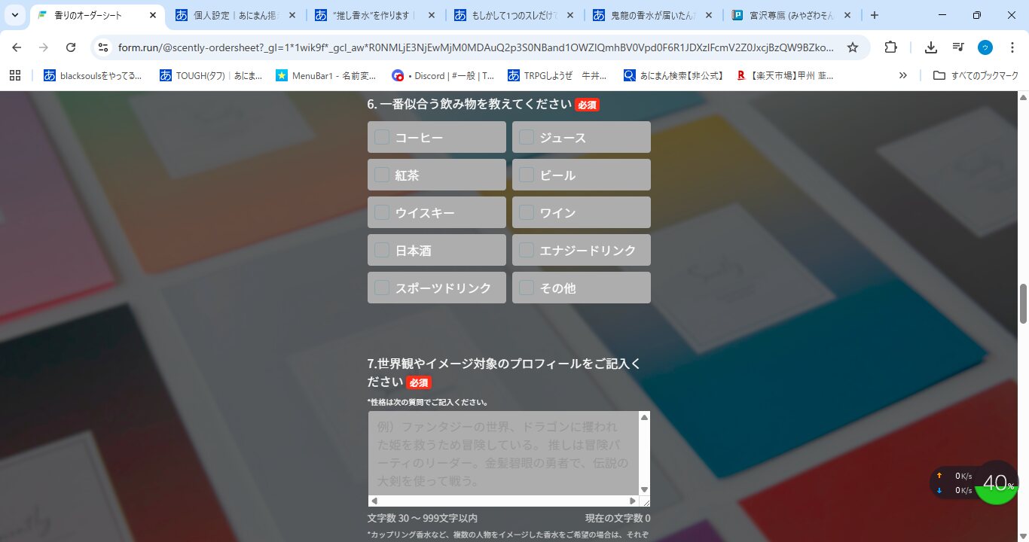This screenshot has width=1029, height=542.
Task: Click the textarea scroll-left arrow
Action: tap(374, 501)
